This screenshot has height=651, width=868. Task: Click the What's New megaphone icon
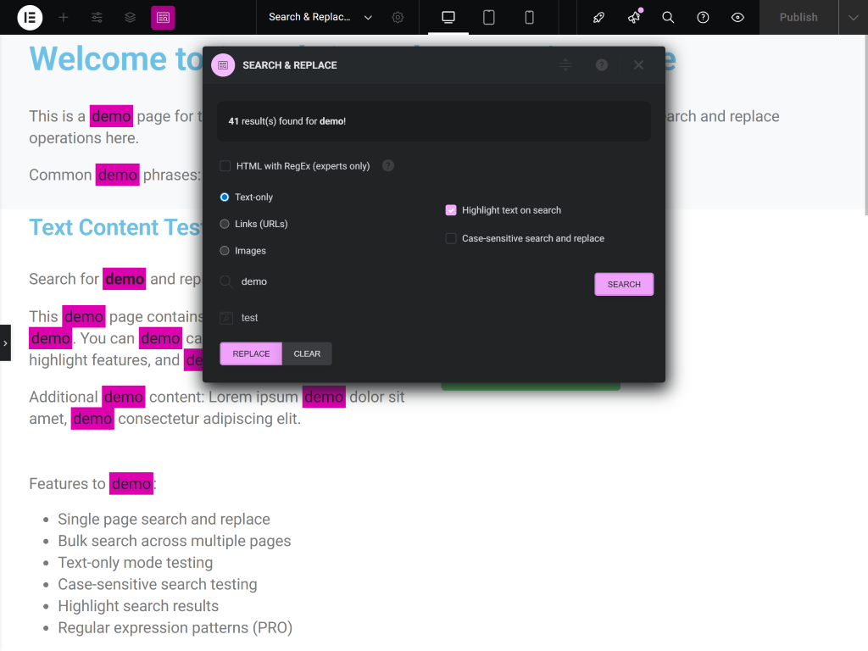pos(633,17)
